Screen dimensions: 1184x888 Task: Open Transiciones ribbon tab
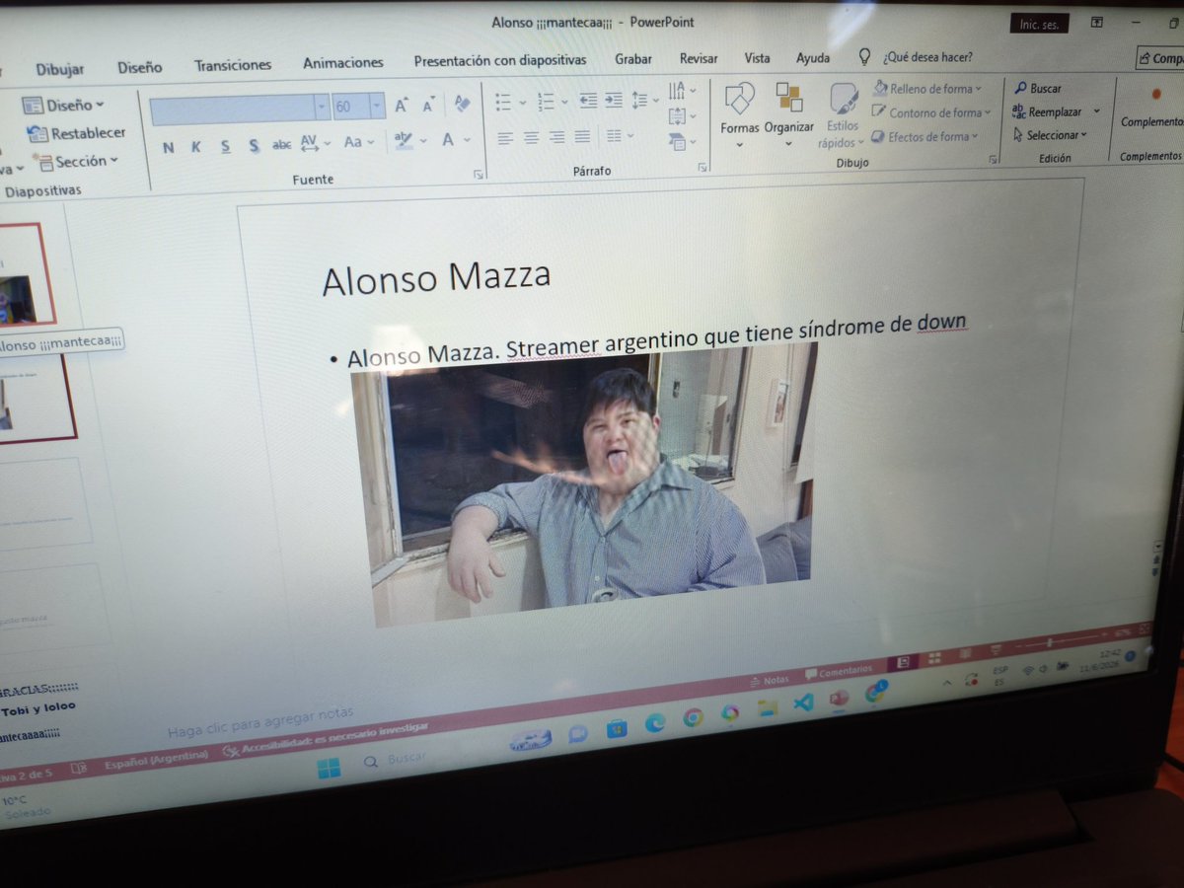[x=233, y=65]
